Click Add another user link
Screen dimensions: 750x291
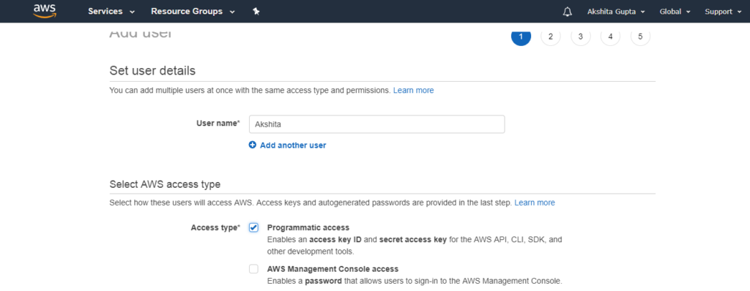pyautogui.click(x=293, y=145)
